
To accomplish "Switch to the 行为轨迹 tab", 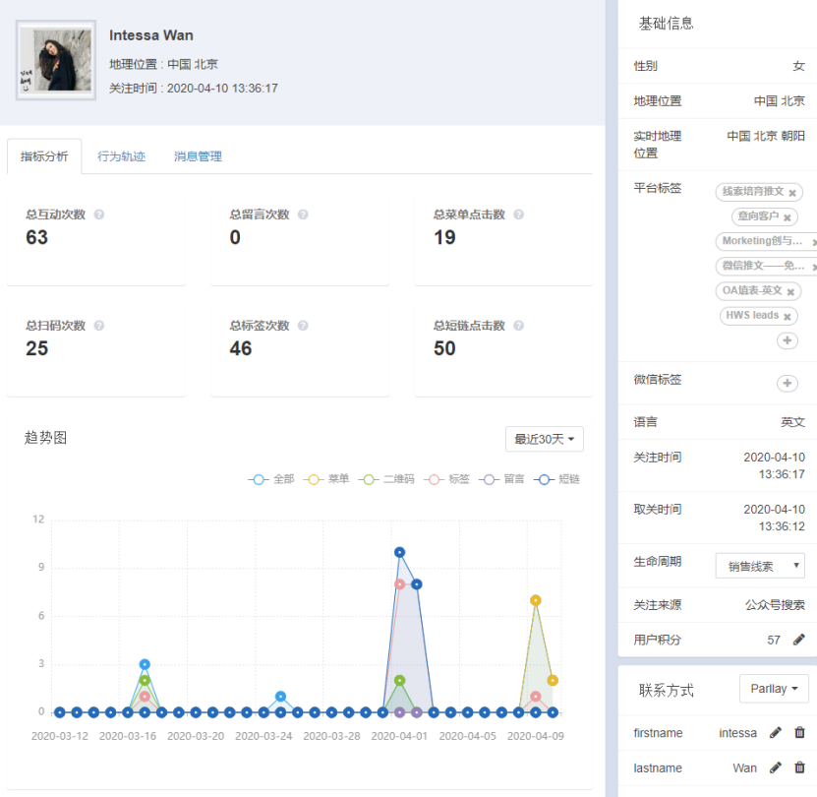I will tap(121, 156).
